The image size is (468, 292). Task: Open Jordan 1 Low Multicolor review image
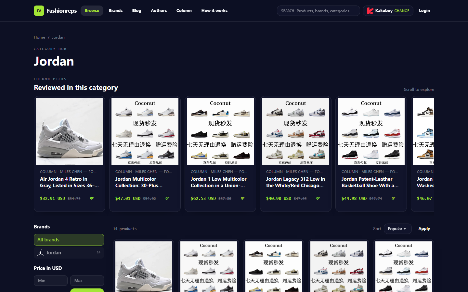220,132
